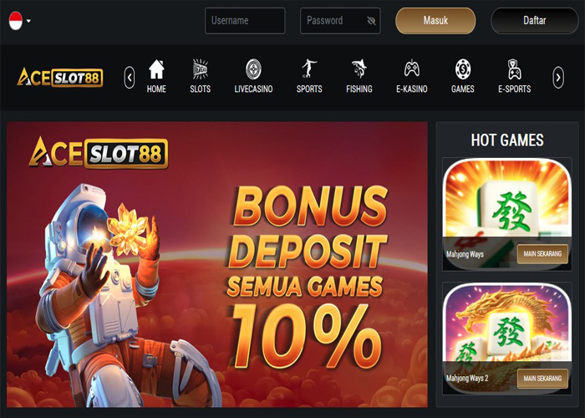The image size is (585, 418).
Task: Select the E-Sports controller icon
Action: (x=515, y=69)
